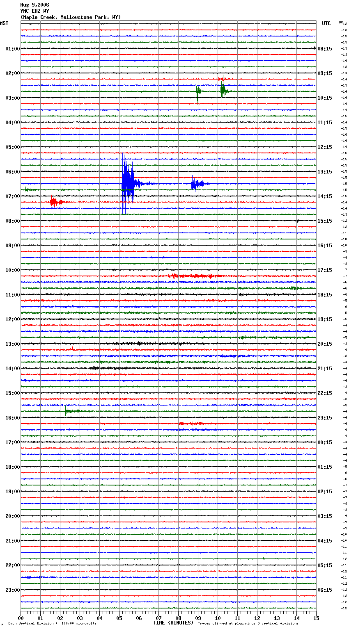The height and width of the screenshot is (629, 349).
Task: Click the UTC time label "09:15"
Action: coord(325,73)
